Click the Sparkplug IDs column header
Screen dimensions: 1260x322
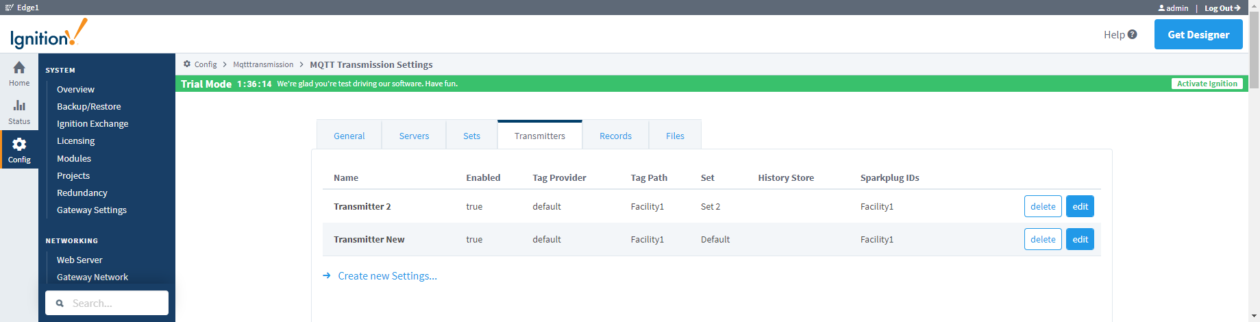(889, 177)
